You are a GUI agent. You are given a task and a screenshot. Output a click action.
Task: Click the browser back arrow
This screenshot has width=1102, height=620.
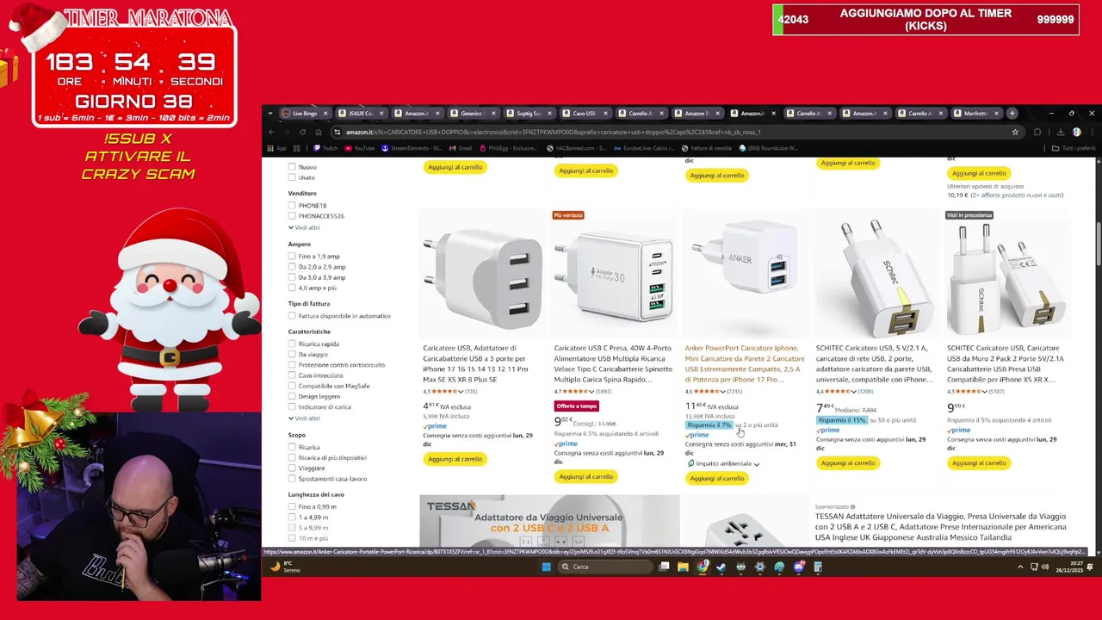271,132
